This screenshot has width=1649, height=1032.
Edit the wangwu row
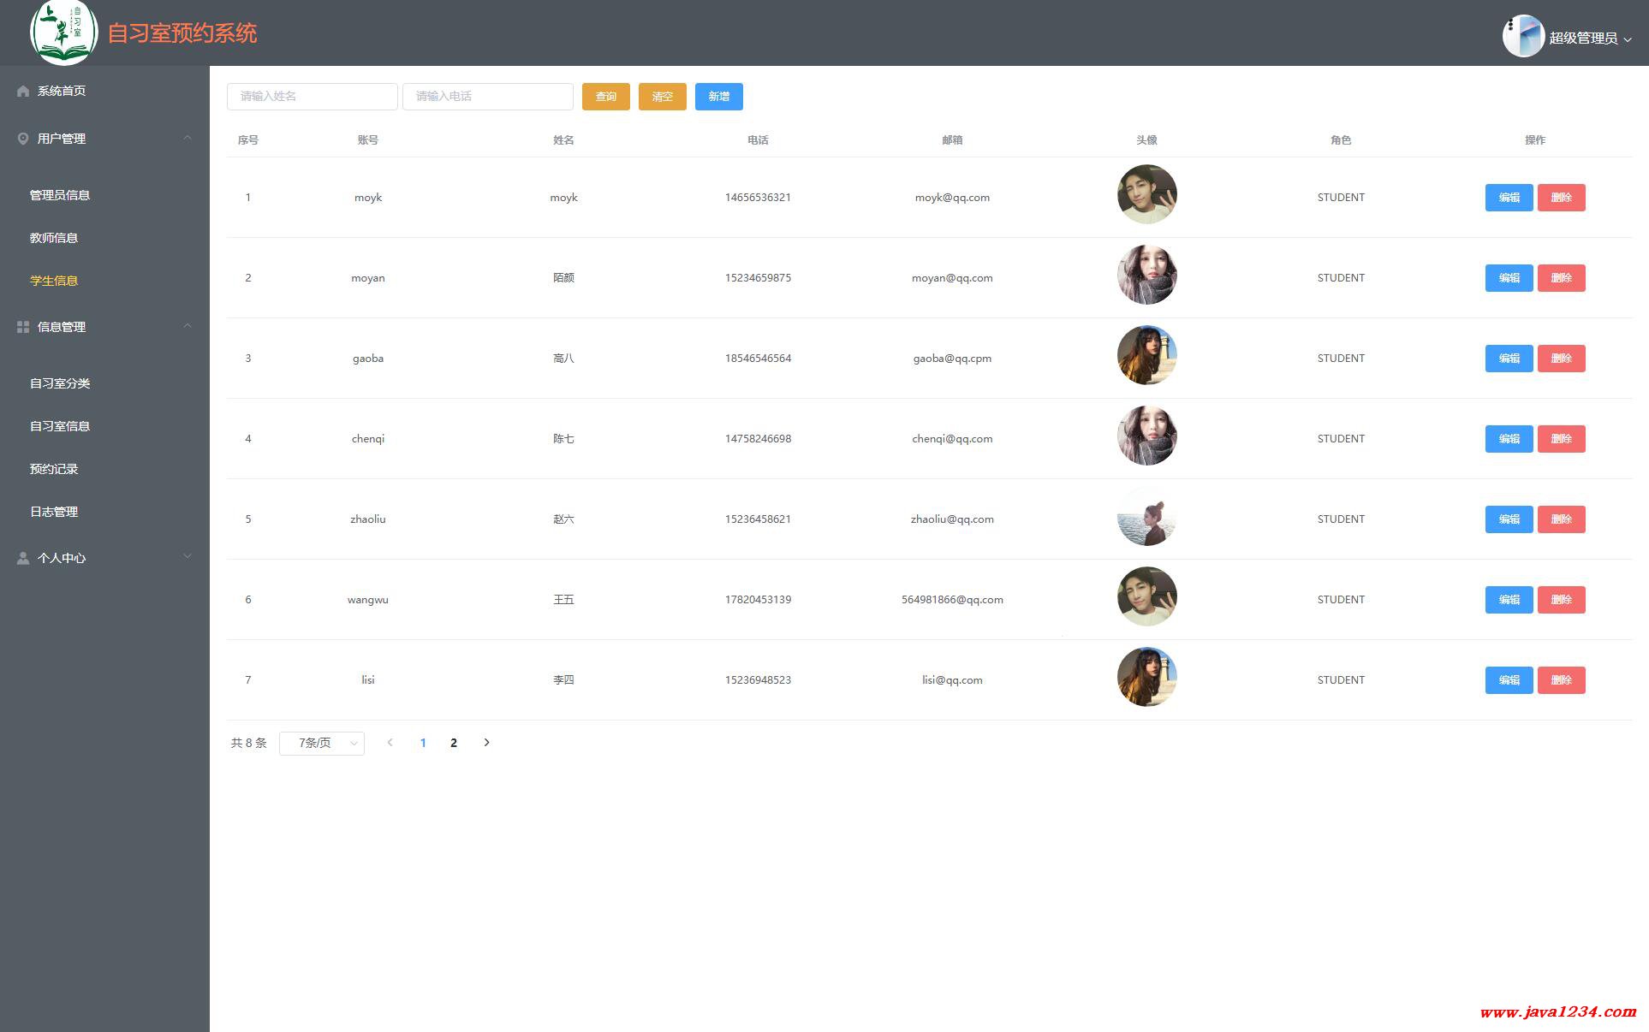pos(1509,600)
